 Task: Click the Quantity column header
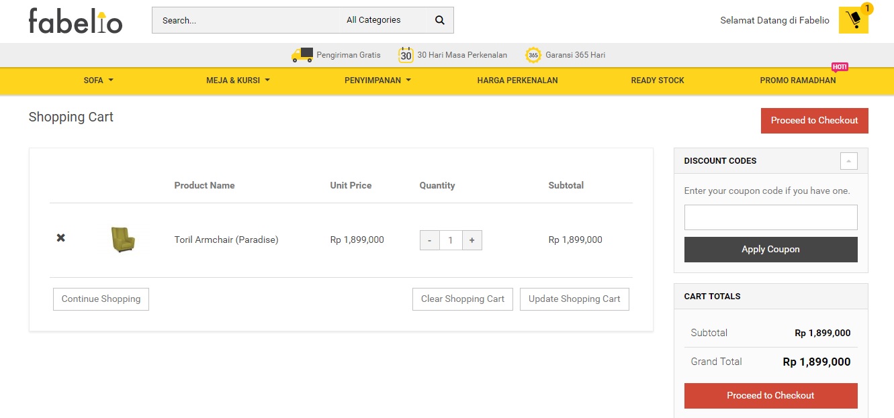coord(437,185)
